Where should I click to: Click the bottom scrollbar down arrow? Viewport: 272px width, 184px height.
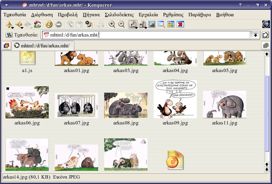(267, 169)
